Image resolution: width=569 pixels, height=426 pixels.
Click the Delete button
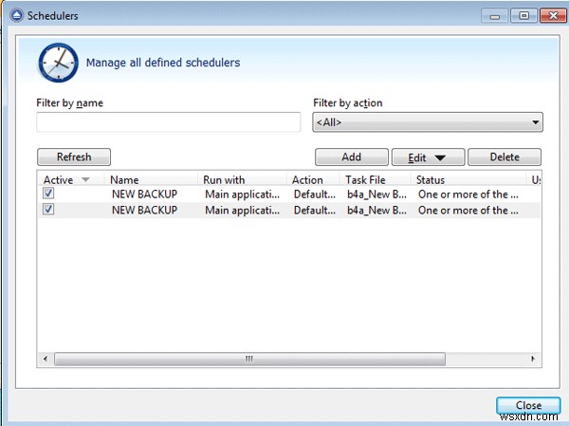[x=505, y=157]
